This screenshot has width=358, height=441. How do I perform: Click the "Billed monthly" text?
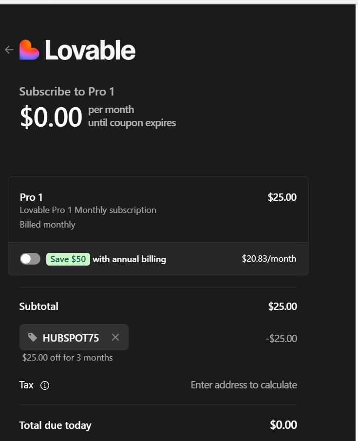[x=47, y=225]
